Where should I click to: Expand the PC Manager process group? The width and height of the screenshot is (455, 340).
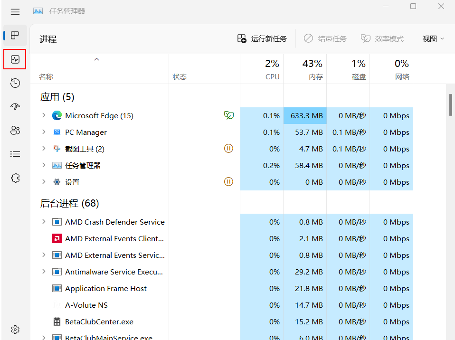click(x=44, y=132)
